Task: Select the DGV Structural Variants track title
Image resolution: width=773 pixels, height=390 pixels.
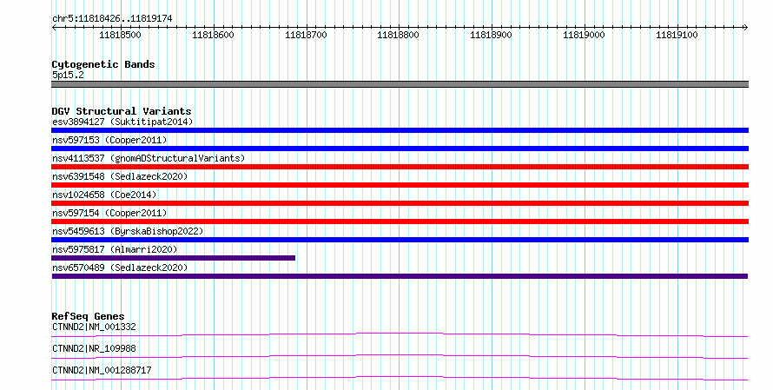Action: [x=122, y=111]
